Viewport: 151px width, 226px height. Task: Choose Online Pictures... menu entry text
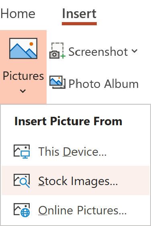tap(82, 210)
